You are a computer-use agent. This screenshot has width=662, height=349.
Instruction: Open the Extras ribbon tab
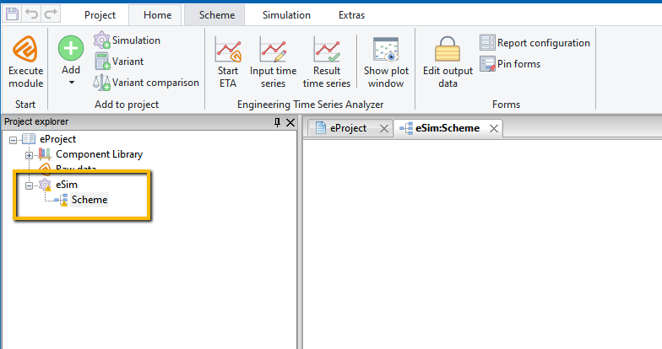351,15
